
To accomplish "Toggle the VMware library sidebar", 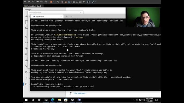I will pyautogui.click(x=74, y=2).
